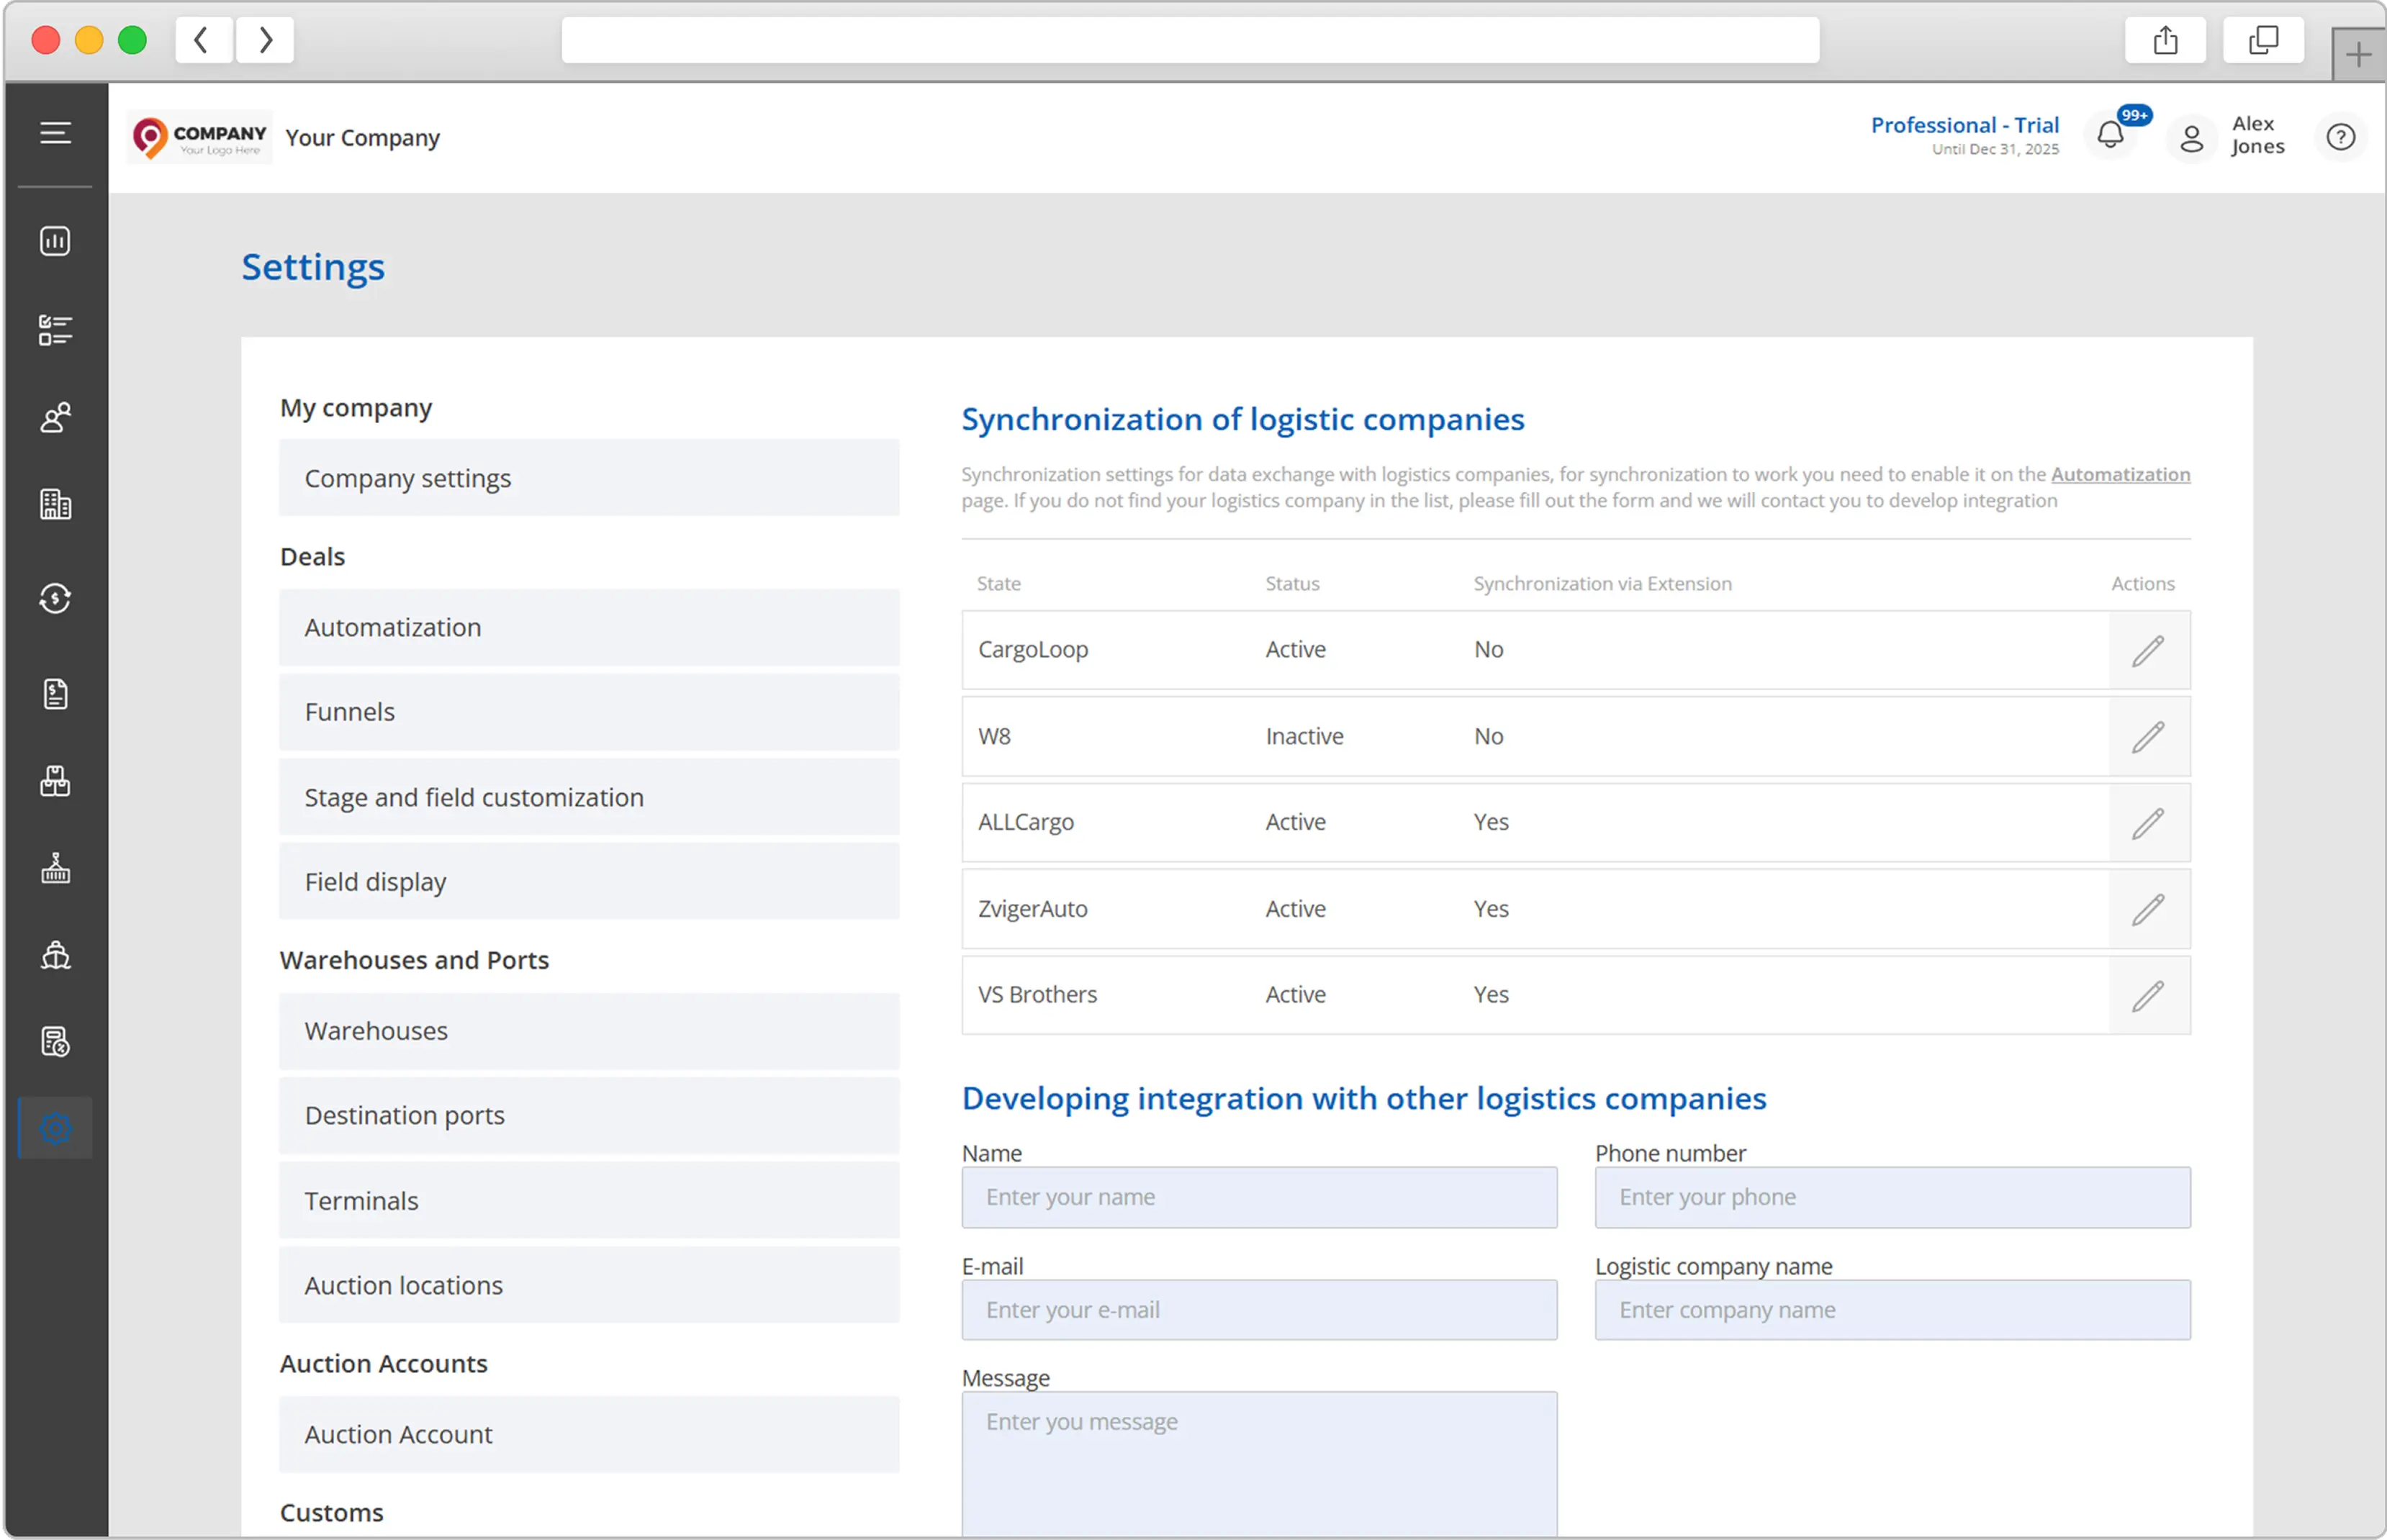Click the W8 name cell
The height and width of the screenshot is (1540, 2387).
click(994, 736)
